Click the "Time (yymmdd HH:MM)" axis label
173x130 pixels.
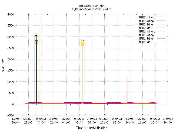click(x=91, y=128)
